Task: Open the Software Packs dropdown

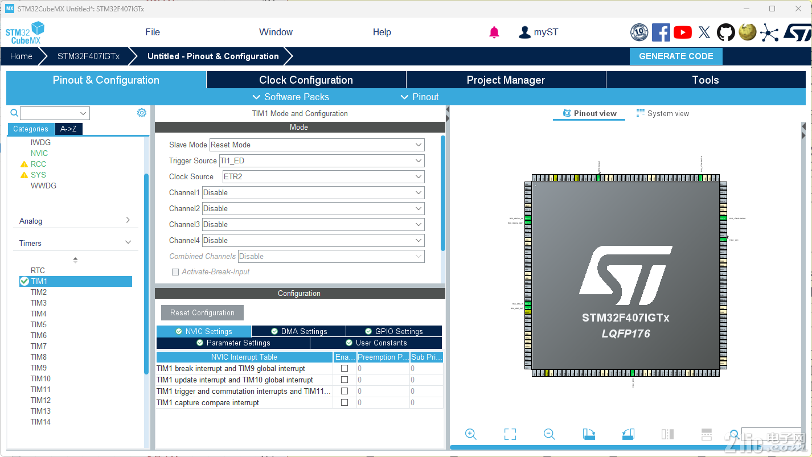Action: pos(290,97)
